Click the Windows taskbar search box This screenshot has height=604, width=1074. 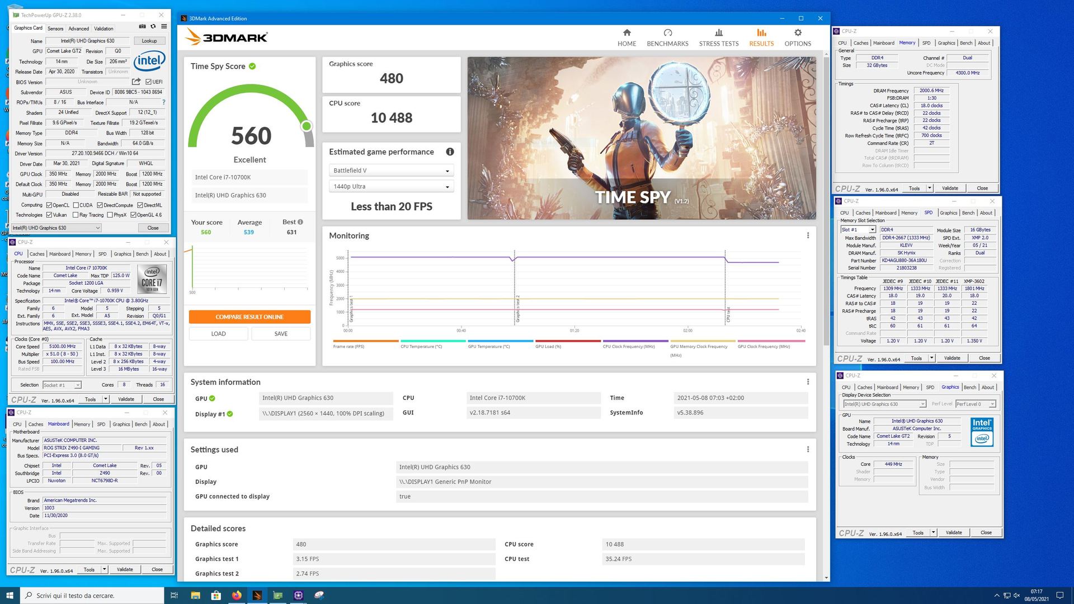point(92,595)
